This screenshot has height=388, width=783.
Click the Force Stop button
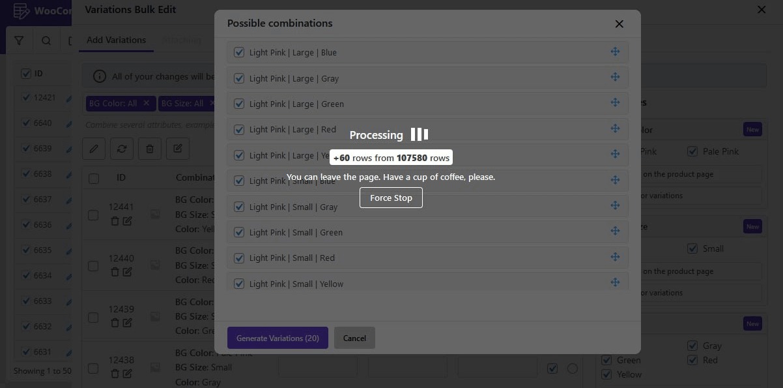[391, 198]
